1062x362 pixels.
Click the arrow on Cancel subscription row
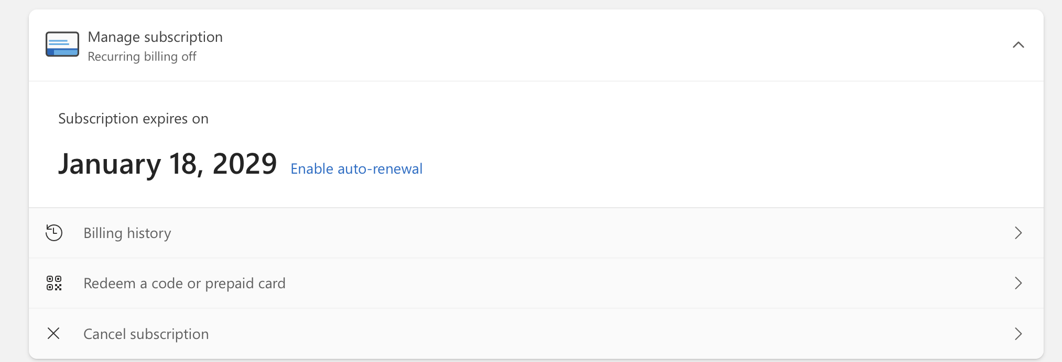click(1018, 334)
